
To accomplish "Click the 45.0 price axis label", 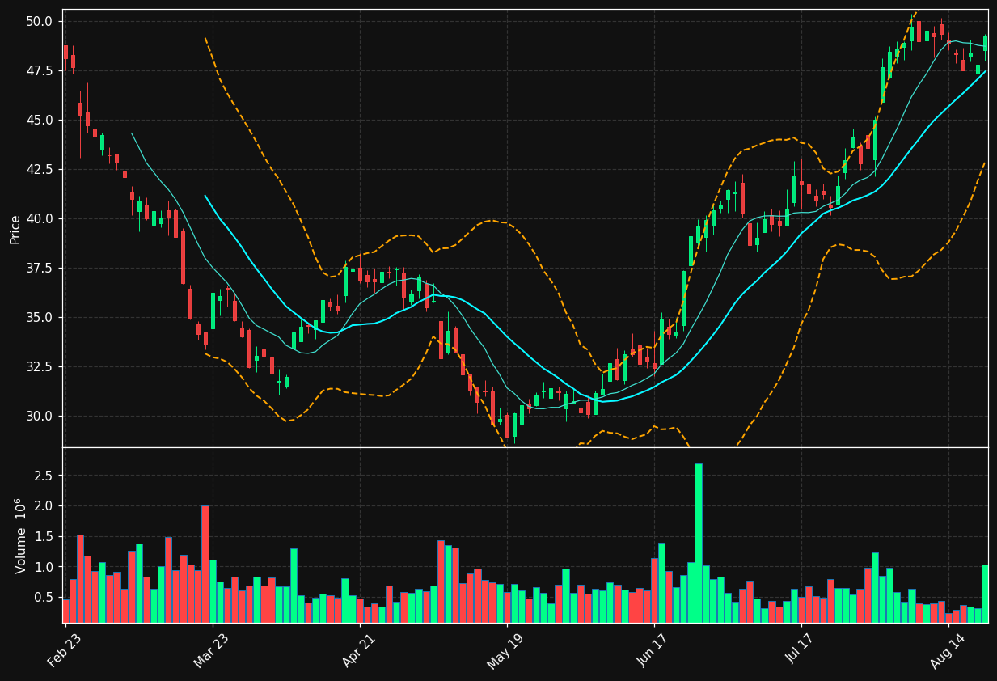I will click(40, 121).
